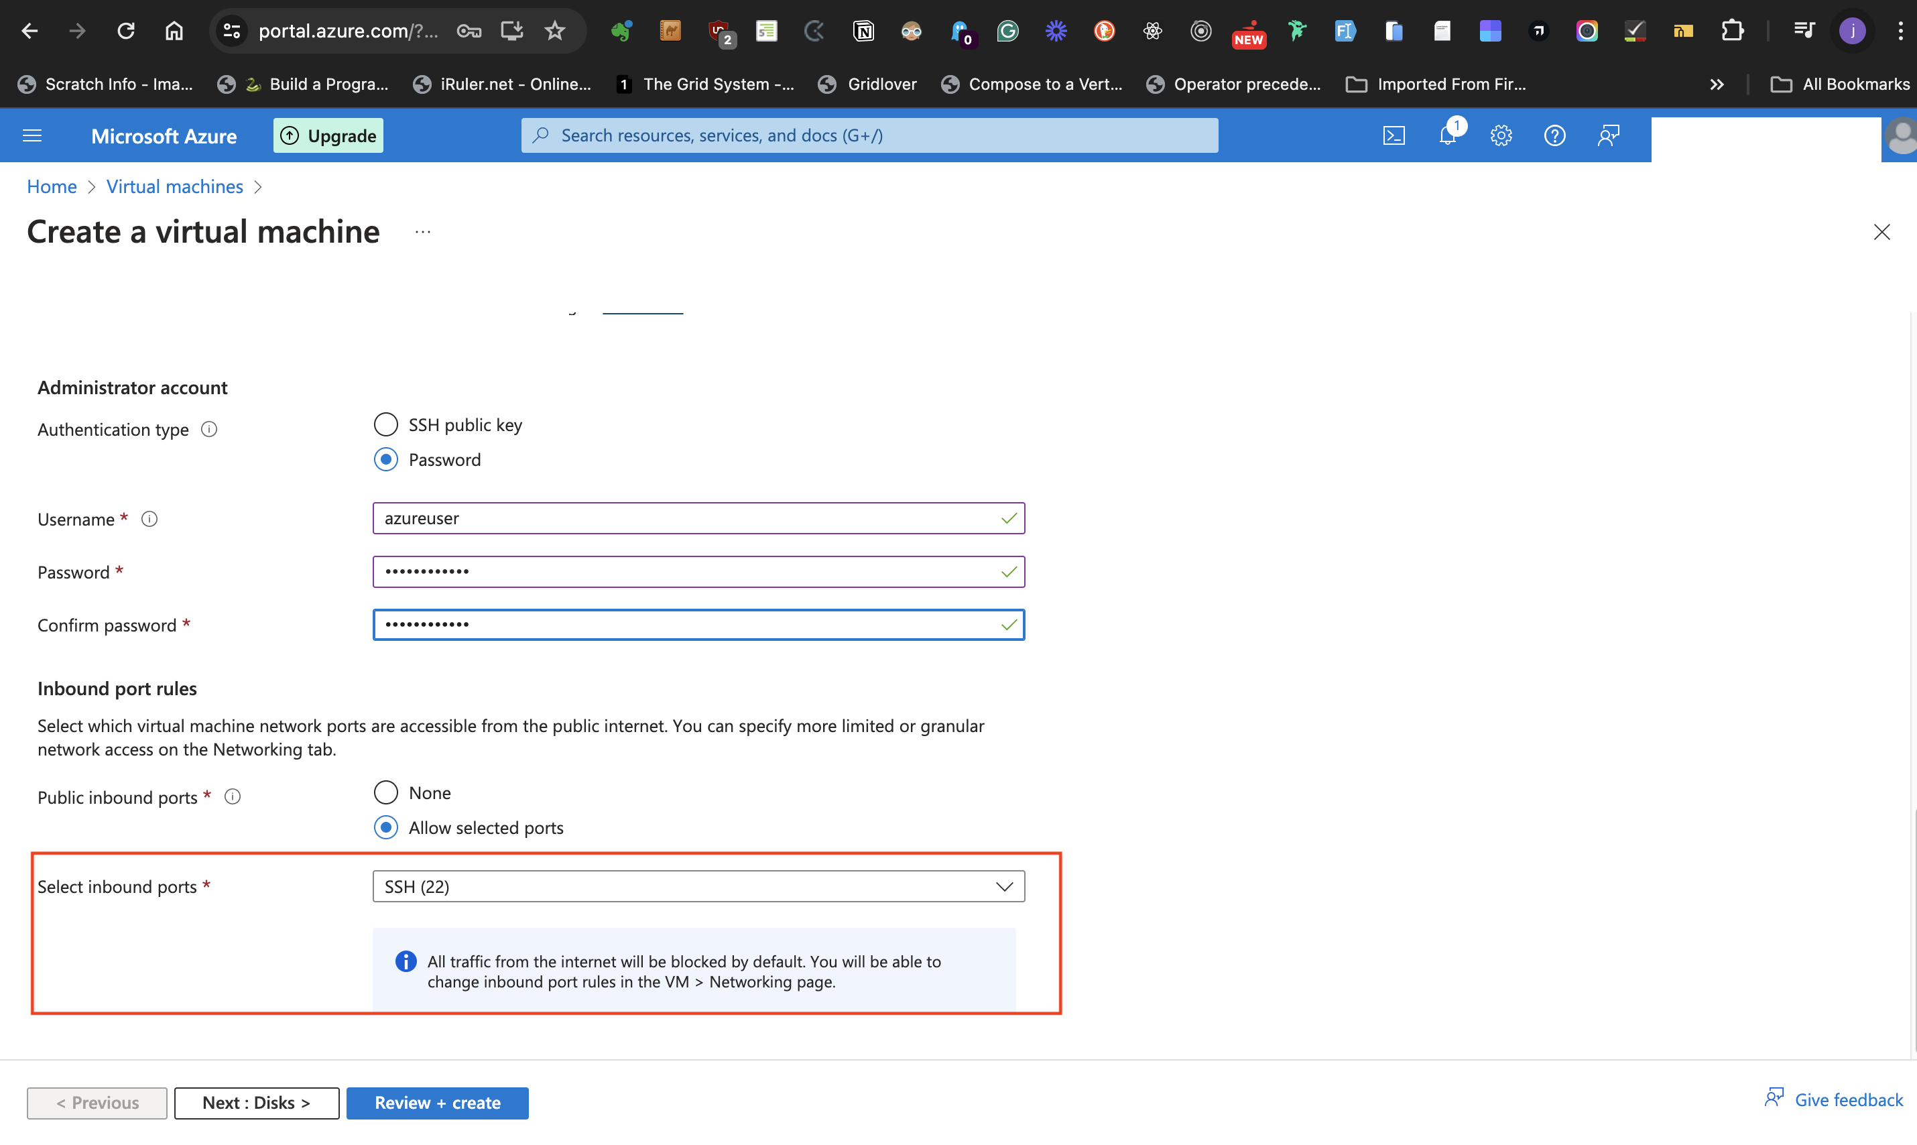
Task: Navigate to Virtual machines breadcrumb
Action: [174, 186]
